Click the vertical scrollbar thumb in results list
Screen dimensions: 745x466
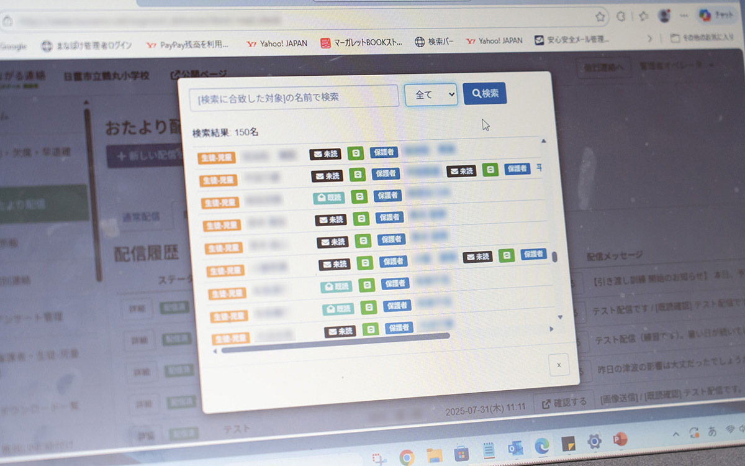coord(554,257)
